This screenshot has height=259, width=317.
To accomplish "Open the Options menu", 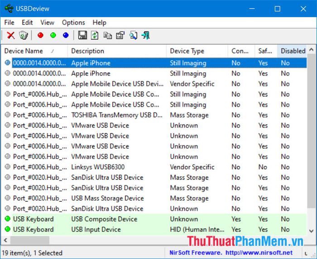I will [x=73, y=23].
